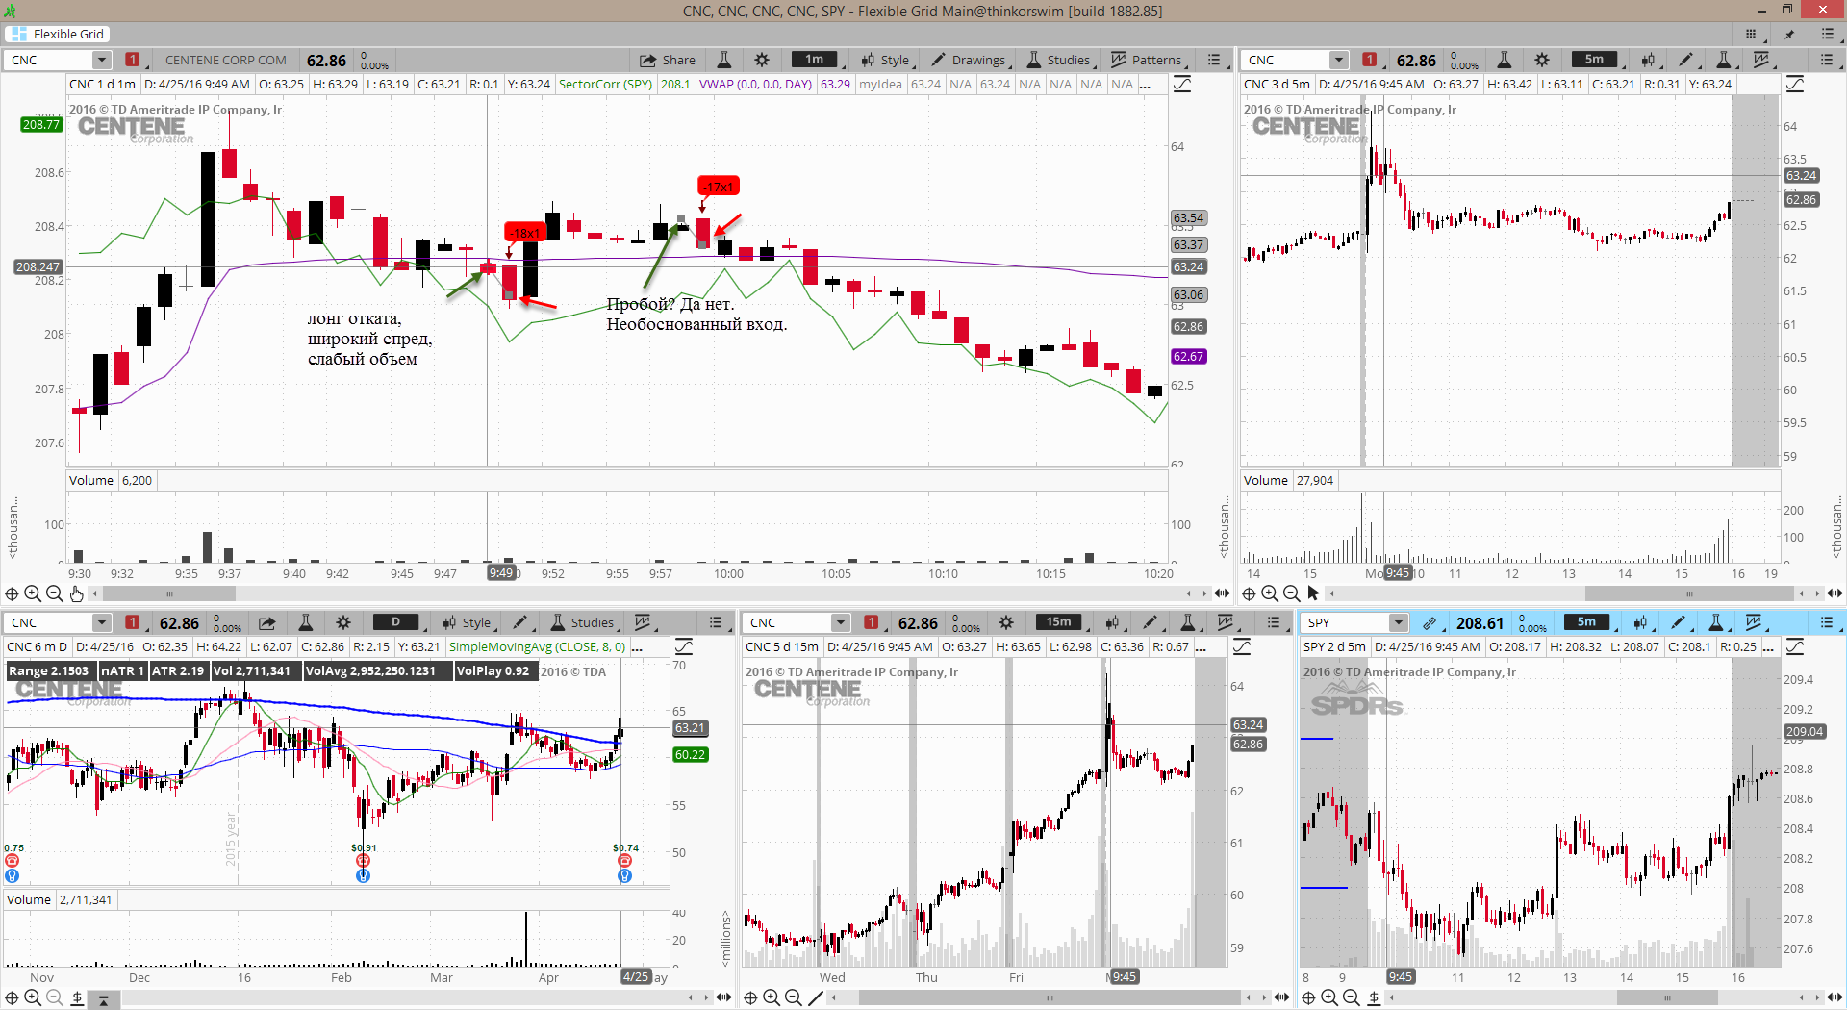Open patterns icon in top-right 5m chart
Viewport: 1847px width, 1010px height.
coord(1761,60)
